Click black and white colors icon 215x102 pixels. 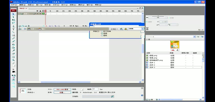13,75
